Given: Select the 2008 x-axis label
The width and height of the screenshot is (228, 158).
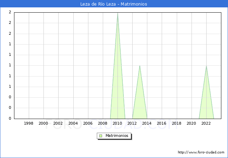Looking at the screenshot, I should (102, 123).
